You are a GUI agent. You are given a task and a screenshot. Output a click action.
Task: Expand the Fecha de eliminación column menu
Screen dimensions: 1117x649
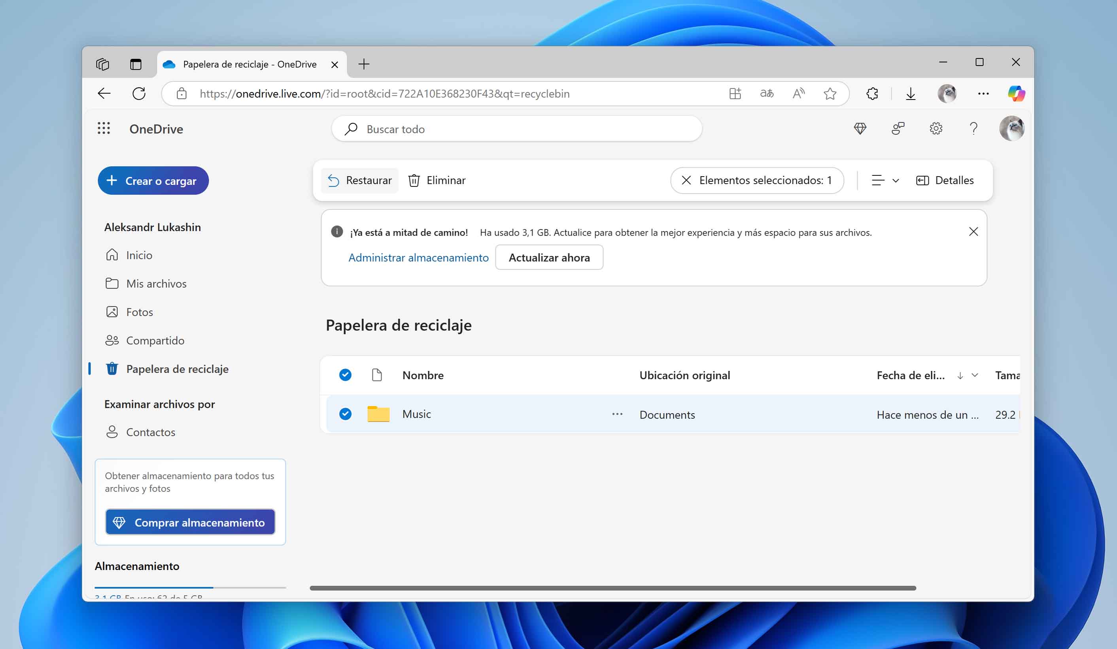click(975, 375)
